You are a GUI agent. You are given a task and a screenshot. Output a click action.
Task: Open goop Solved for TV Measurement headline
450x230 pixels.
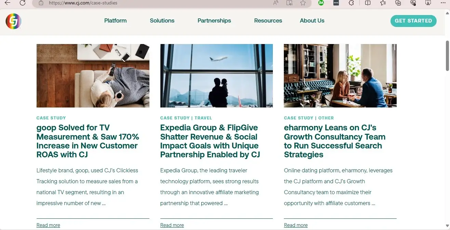[x=88, y=141]
